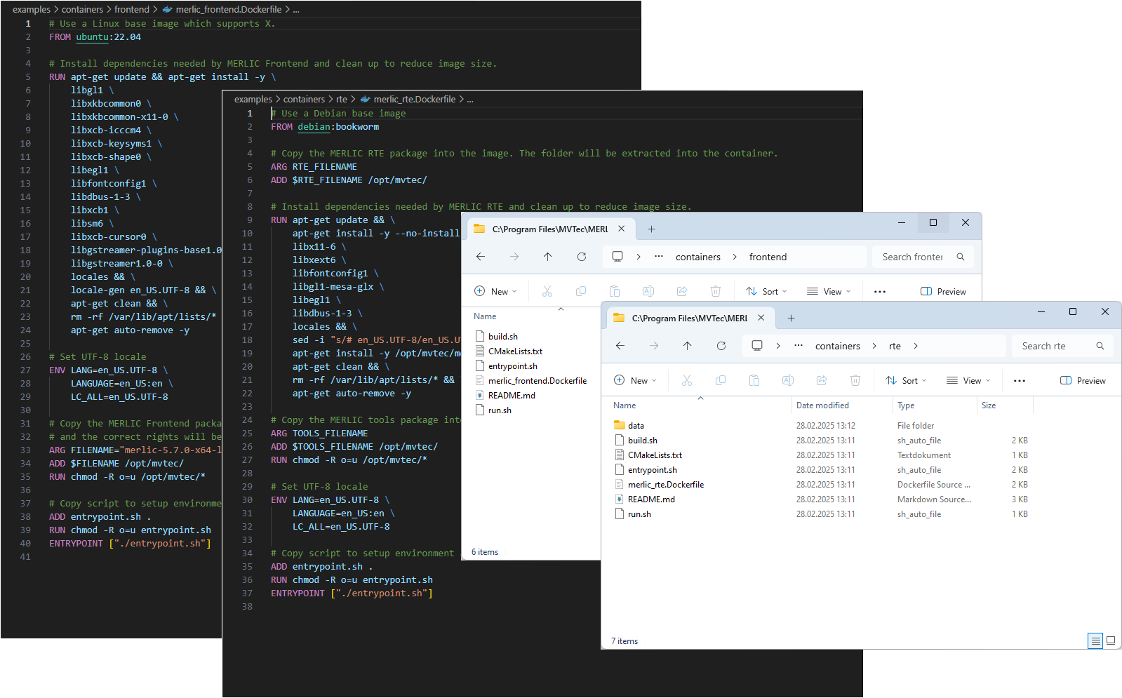Click the frontend breadcrumb in the VS Code editor
This screenshot has height=698, width=1122.
[x=132, y=9]
